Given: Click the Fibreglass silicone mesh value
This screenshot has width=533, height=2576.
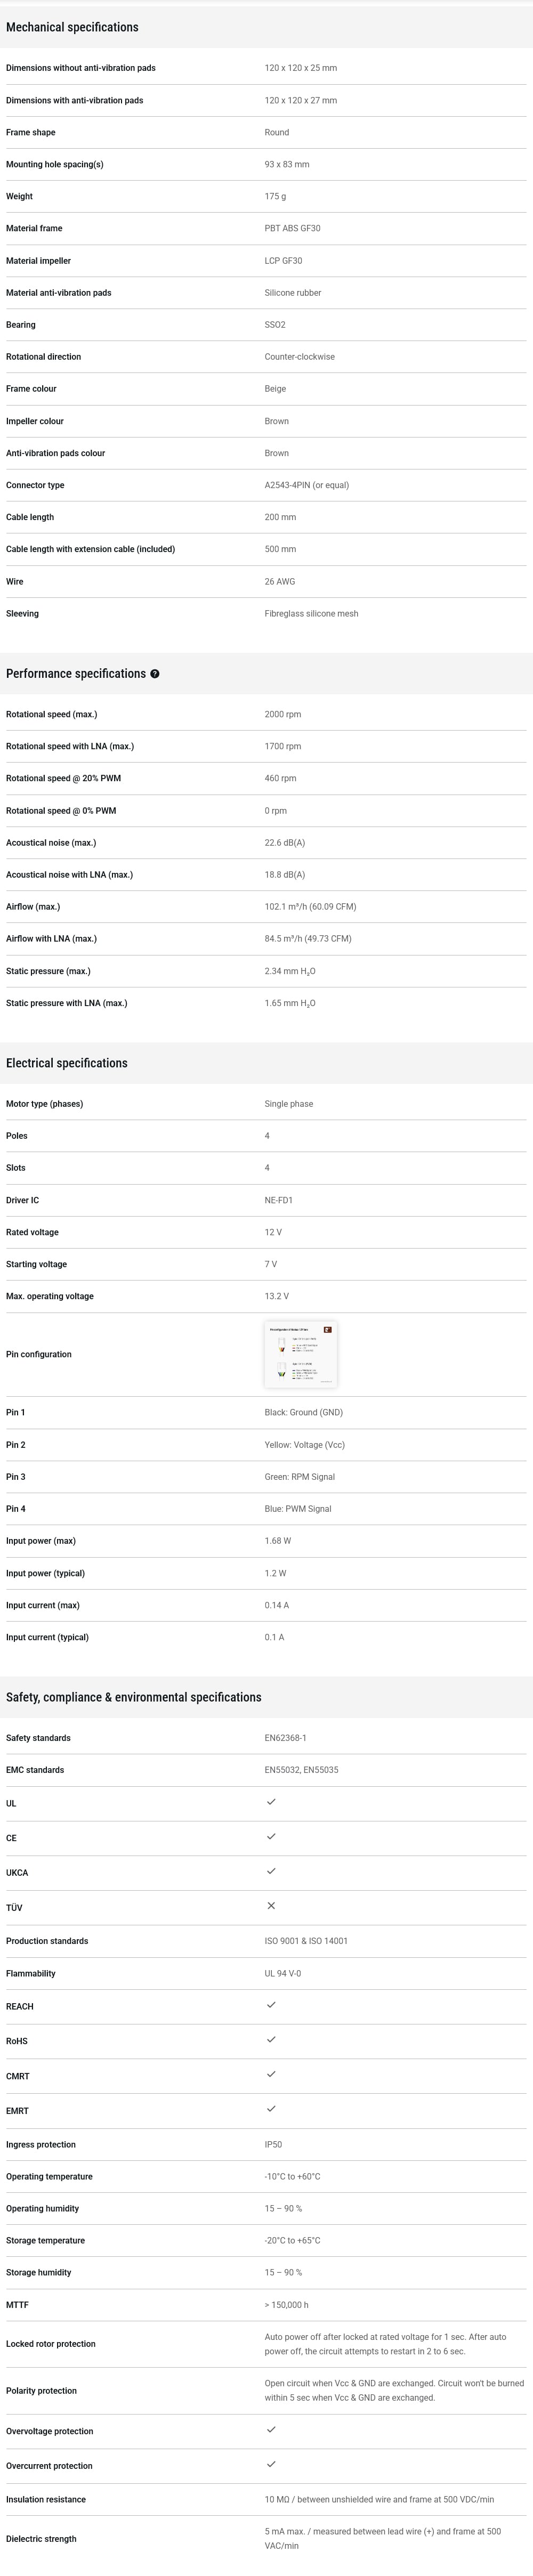Looking at the screenshot, I should click(x=312, y=614).
